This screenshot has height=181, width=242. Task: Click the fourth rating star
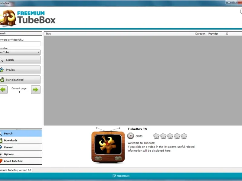pyautogui.click(x=177, y=136)
